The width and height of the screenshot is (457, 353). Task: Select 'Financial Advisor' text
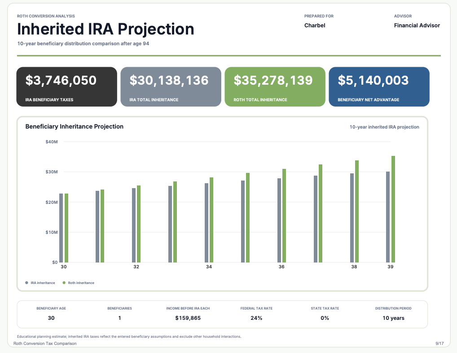click(417, 25)
